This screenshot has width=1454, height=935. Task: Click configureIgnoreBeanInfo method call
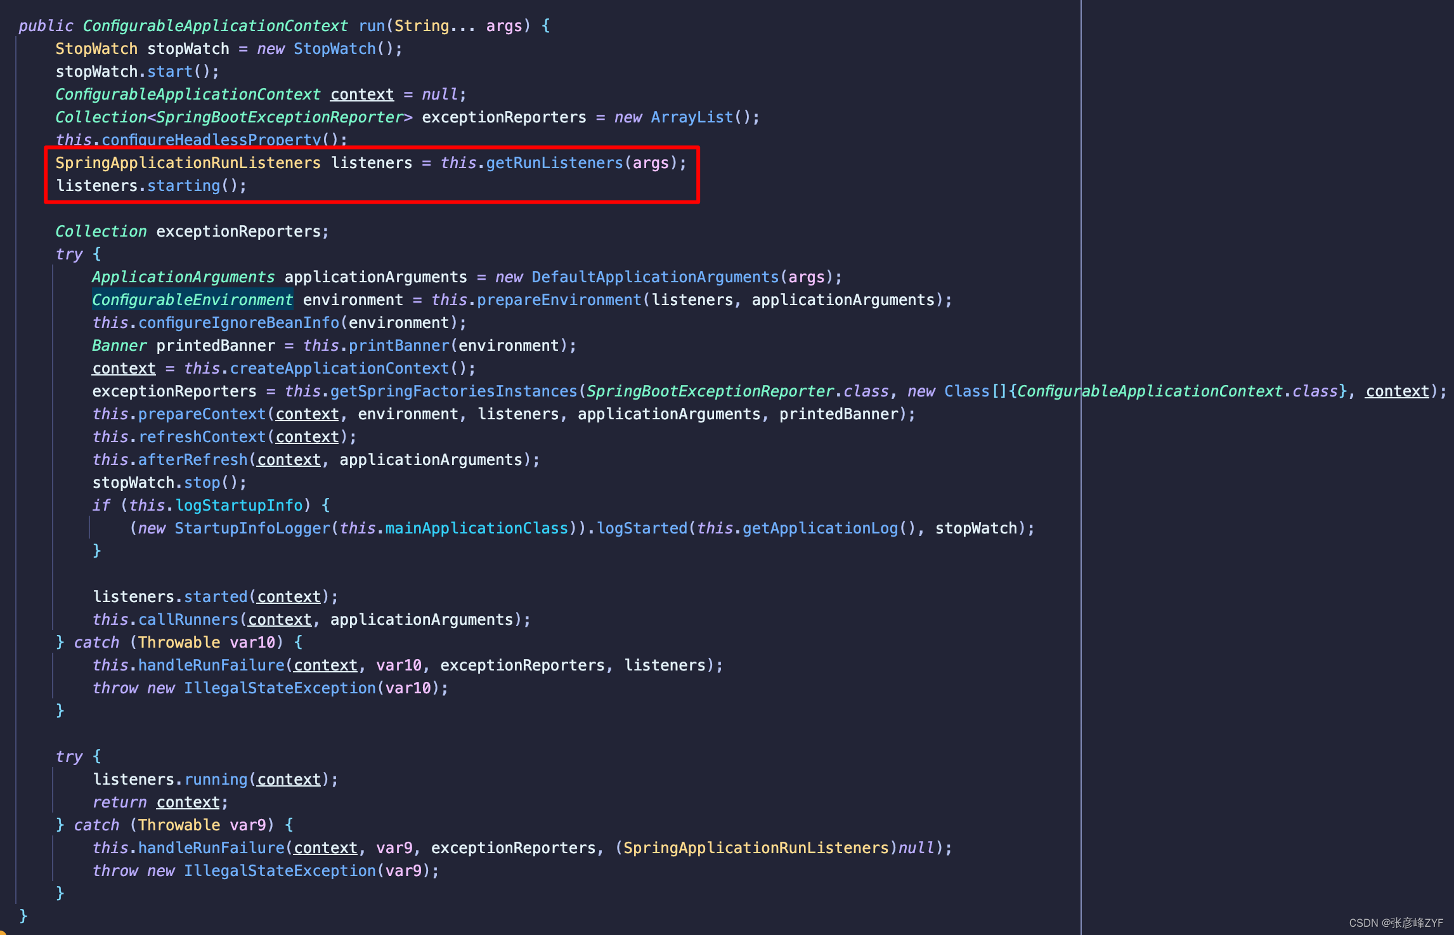(238, 323)
